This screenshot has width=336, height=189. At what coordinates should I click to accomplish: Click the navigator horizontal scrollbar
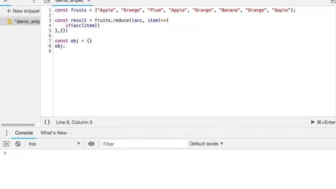(18, 125)
